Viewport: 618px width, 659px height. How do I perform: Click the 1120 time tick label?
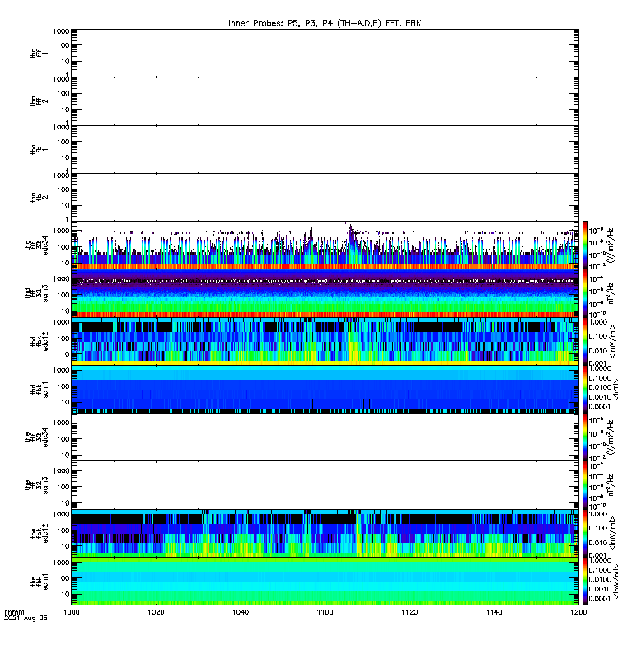[410, 612]
